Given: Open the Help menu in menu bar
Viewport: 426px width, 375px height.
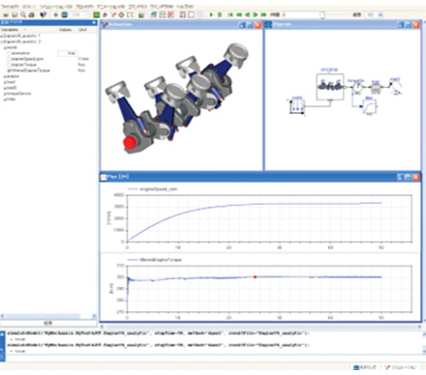Looking at the screenshot, I should click(185, 6).
